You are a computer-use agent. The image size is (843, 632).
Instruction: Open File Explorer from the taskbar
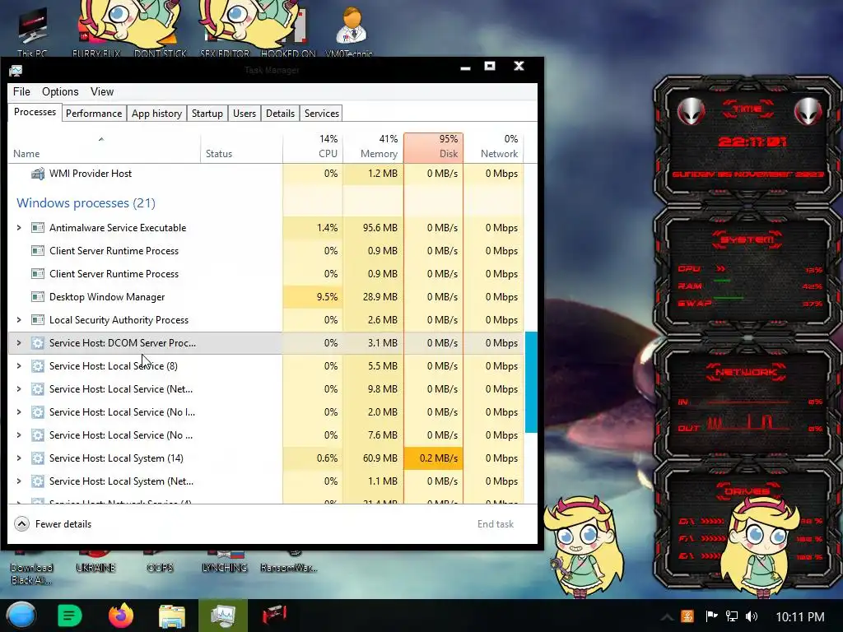click(x=172, y=616)
